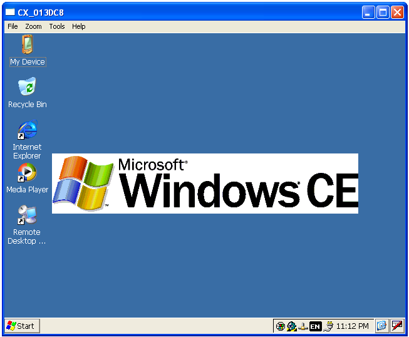Screen dimensions: 409x337
Task: Maximize the CX_013DC8 window
Action: click(383, 13)
